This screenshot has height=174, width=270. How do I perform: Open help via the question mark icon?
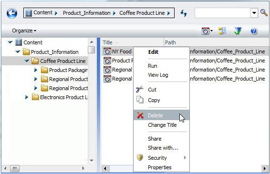point(254,31)
